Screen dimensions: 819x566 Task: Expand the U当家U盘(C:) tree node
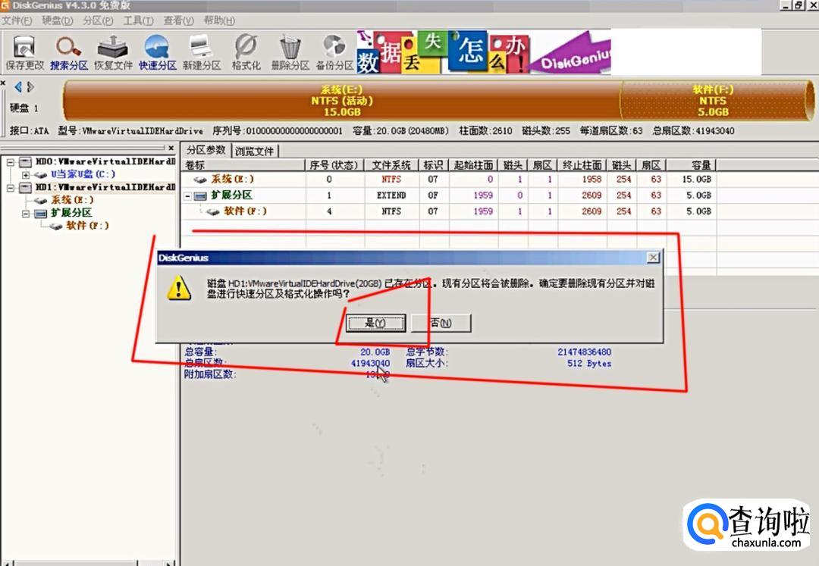pyautogui.click(x=25, y=175)
